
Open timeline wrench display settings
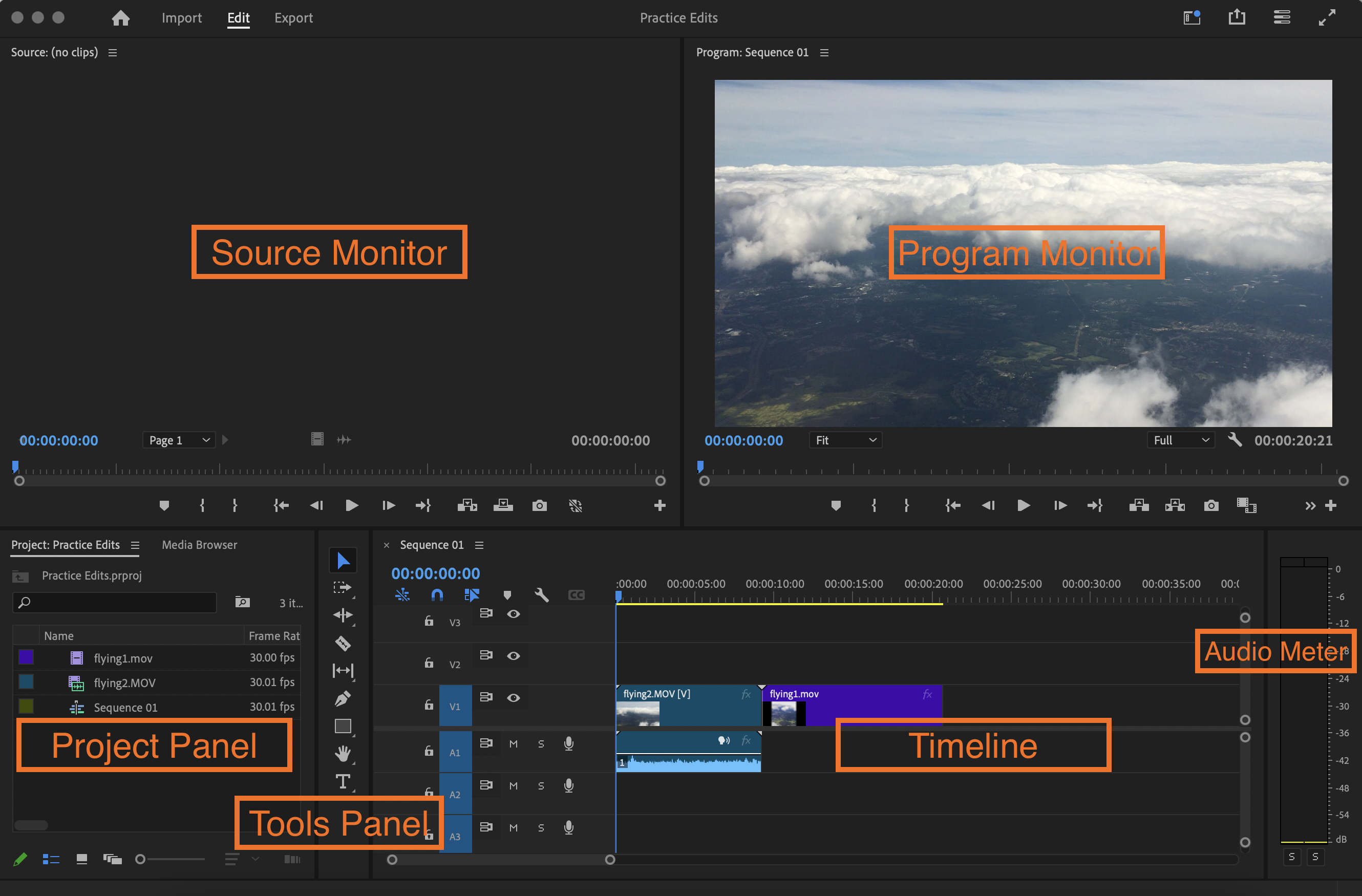(x=541, y=595)
